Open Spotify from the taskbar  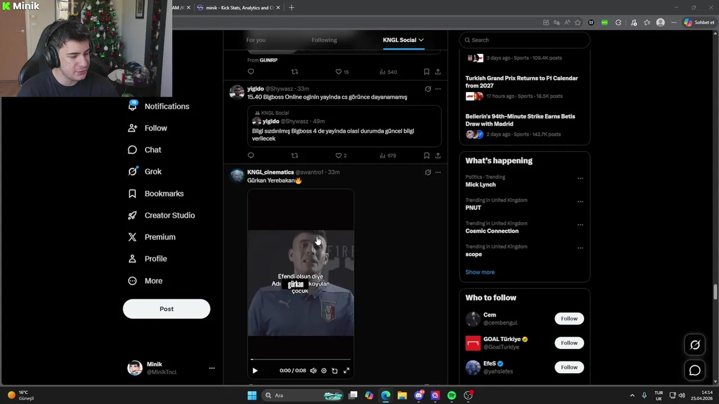[452, 396]
